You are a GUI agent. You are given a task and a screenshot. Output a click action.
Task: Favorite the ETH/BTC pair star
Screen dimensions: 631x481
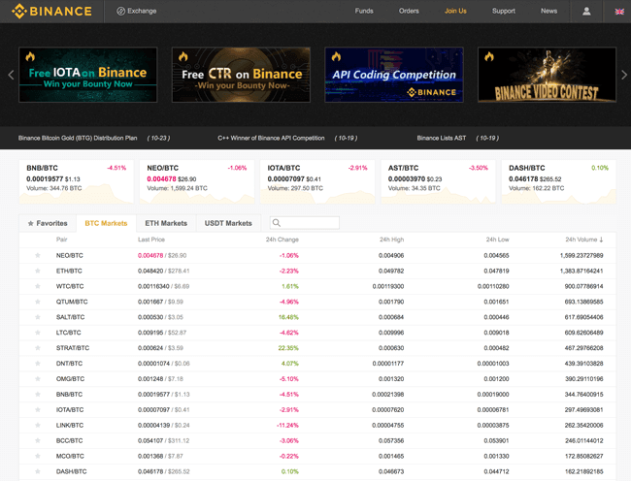point(38,271)
